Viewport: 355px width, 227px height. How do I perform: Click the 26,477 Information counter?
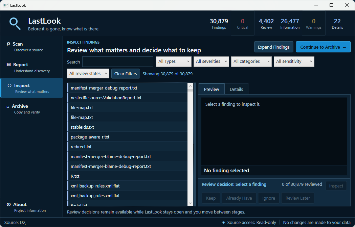(290, 24)
